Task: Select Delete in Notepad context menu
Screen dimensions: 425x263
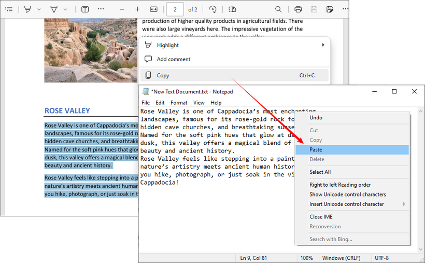Action: click(x=352, y=159)
